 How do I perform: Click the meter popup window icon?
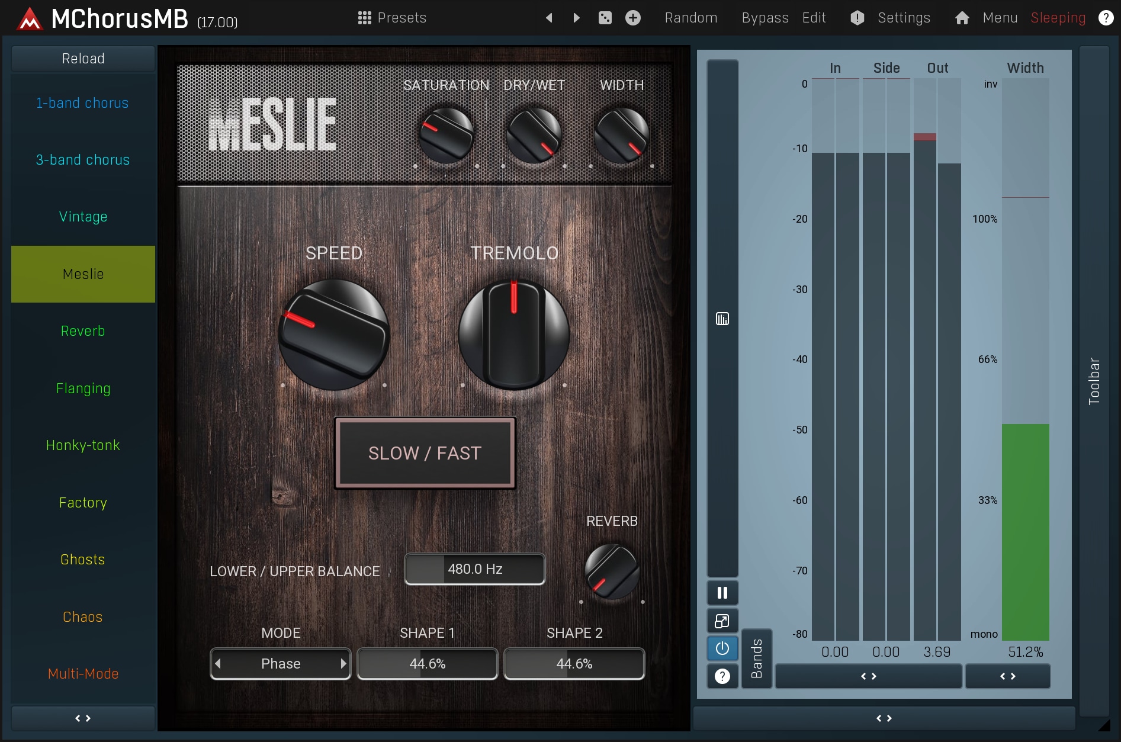[x=722, y=621]
